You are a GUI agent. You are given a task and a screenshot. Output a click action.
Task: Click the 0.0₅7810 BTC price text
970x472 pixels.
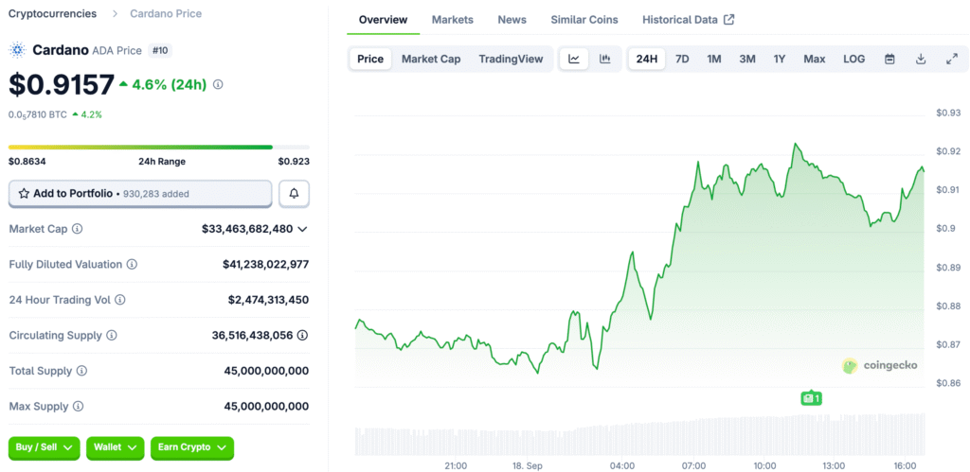[x=38, y=114]
